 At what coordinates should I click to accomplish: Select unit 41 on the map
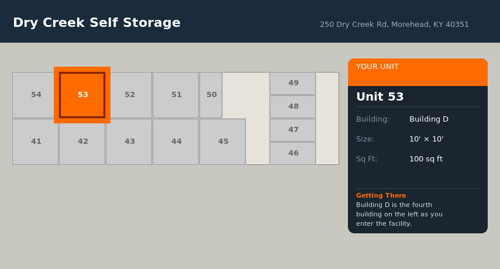tap(36, 142)
